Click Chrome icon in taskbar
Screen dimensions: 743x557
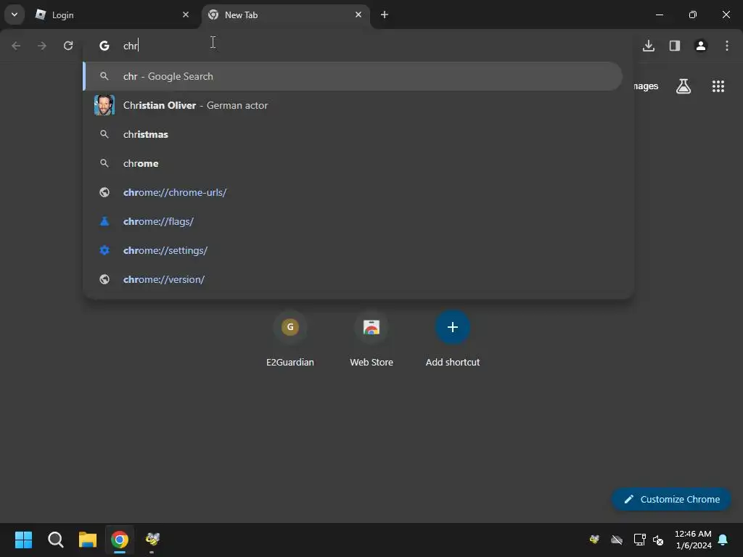coord(120,540)
